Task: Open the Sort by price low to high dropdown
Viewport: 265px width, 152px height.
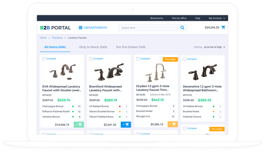Action: 215,47
